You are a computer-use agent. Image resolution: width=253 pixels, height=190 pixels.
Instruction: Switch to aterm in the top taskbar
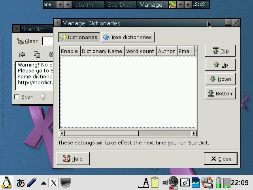[84, 5]
